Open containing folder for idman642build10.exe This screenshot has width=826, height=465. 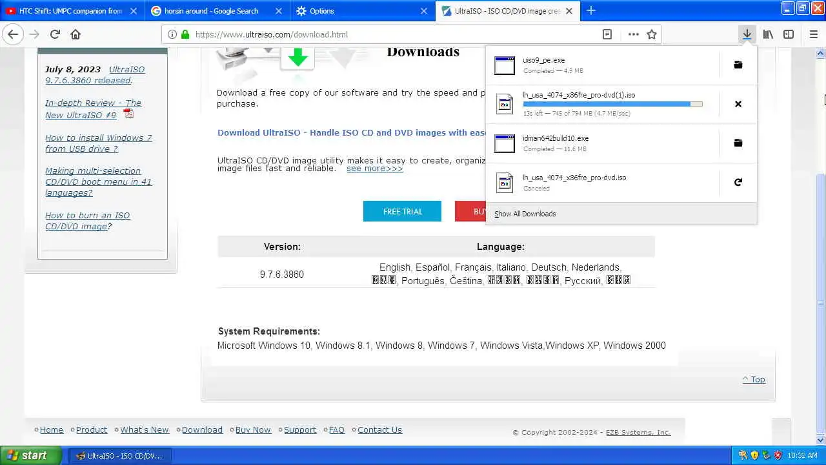[738, 143]
